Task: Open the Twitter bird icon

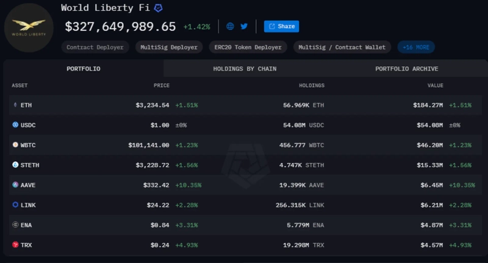Action: coord(244,27)
